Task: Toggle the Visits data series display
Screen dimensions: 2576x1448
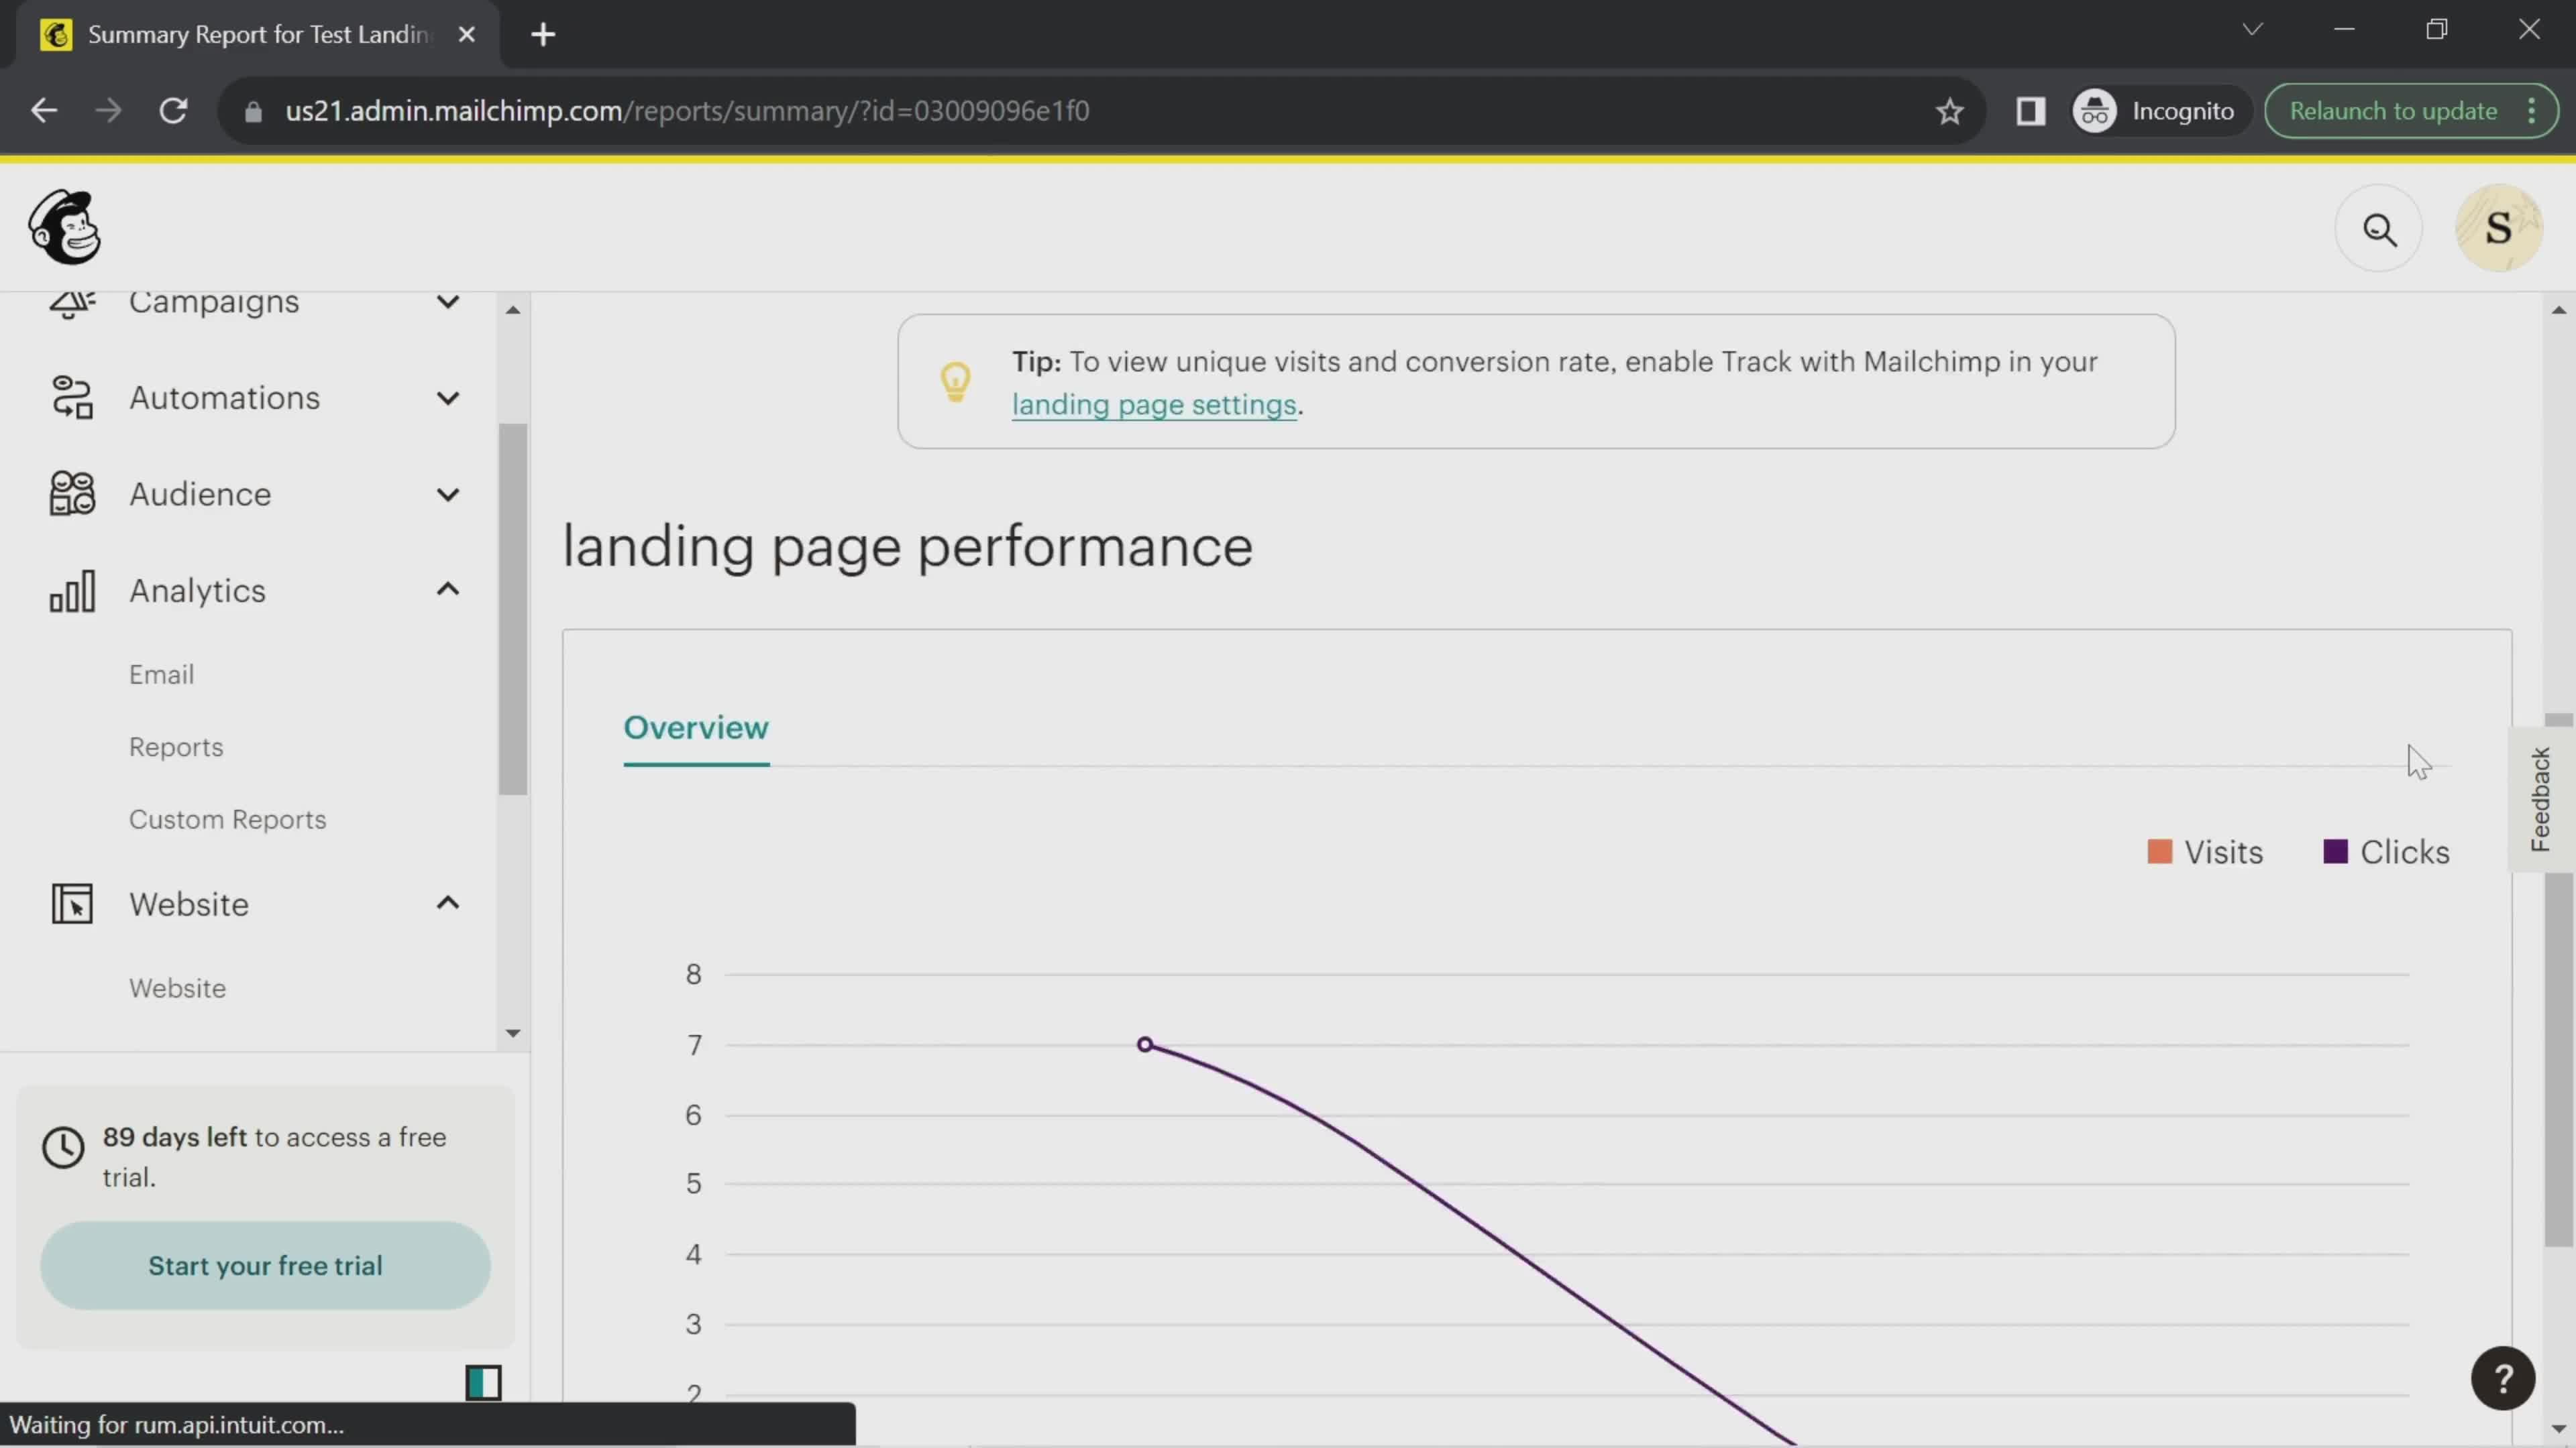Action: 2206,851
